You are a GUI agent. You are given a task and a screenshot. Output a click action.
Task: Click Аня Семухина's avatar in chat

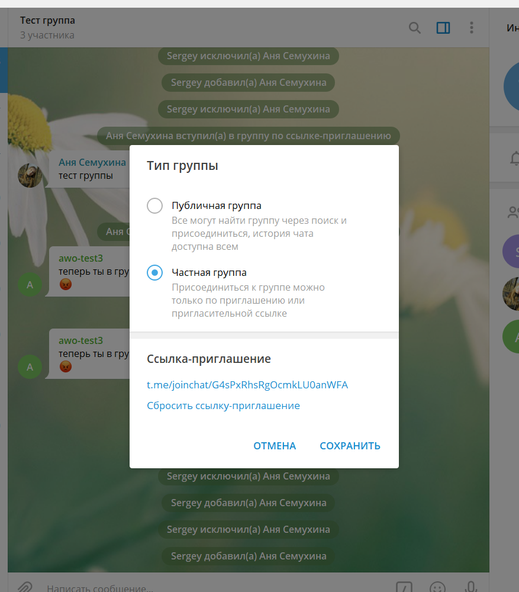30,175
